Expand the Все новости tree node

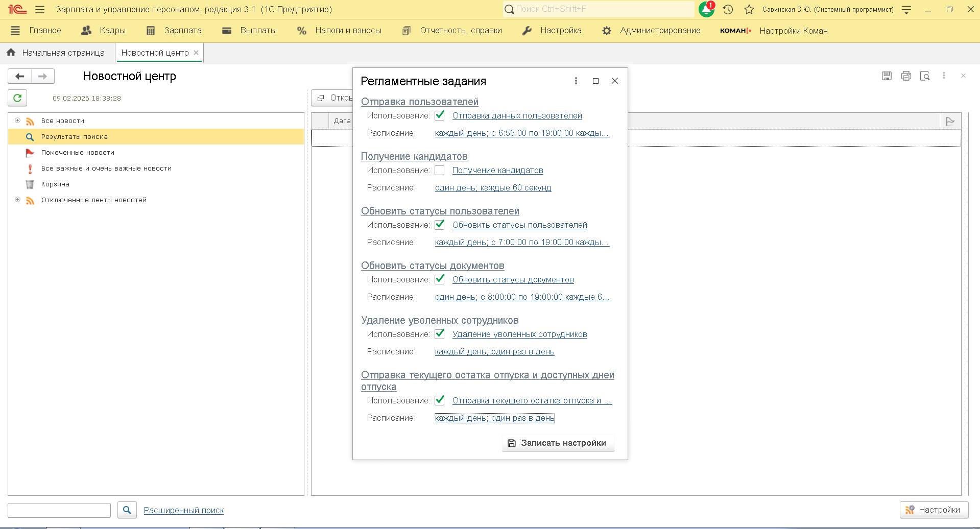[17, 121]
